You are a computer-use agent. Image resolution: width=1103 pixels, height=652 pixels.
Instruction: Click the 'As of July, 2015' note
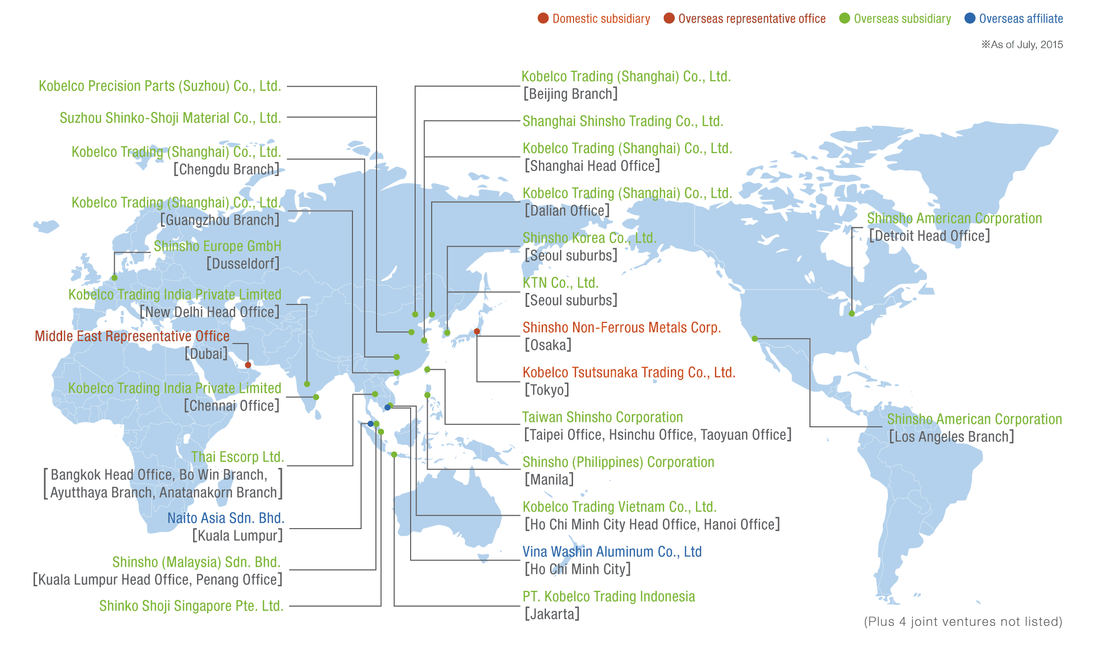click(x=1022, y=45)
